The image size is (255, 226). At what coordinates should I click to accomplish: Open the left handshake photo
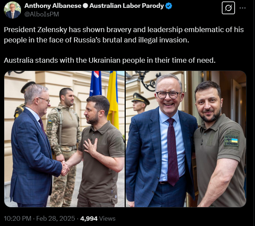64,139
